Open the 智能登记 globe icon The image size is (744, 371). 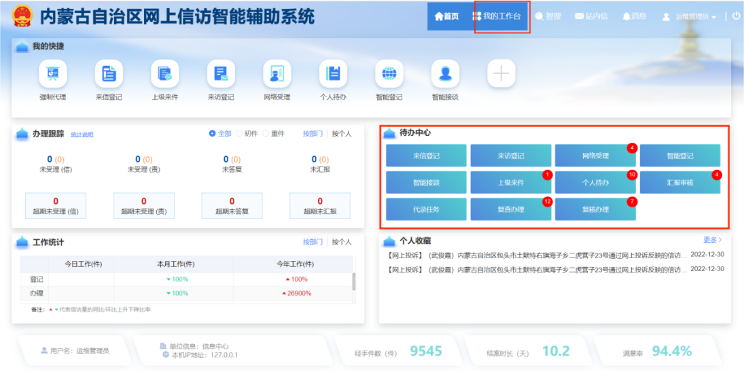(389, 74)
